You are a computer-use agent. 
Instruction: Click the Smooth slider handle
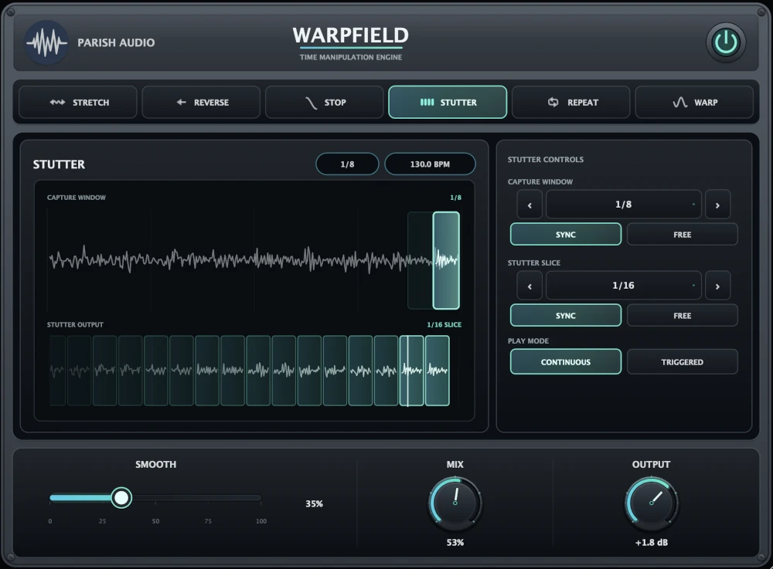(x=121, y=498)
